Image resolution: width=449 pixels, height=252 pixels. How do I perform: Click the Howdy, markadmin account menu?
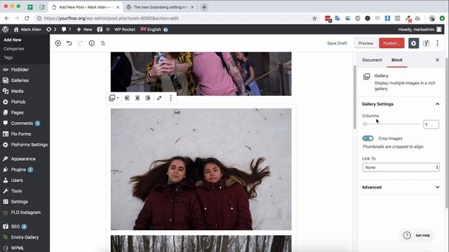[420, 29]
